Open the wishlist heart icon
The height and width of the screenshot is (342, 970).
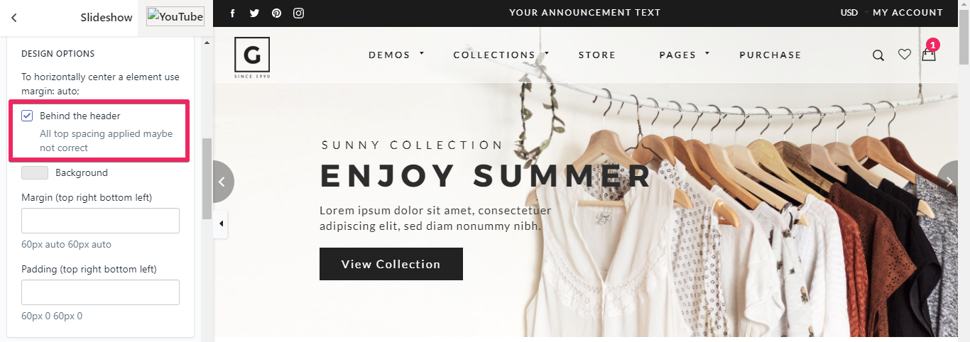click(x=904, y=55)
